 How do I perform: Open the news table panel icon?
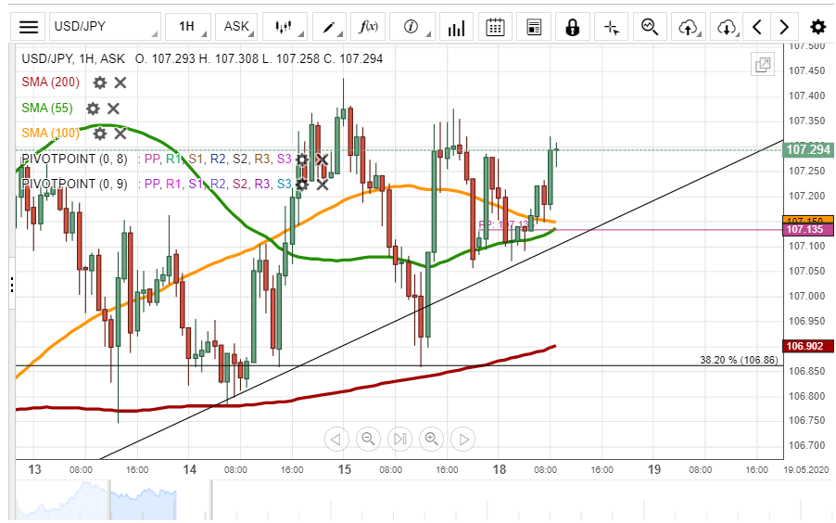point(534,27)
